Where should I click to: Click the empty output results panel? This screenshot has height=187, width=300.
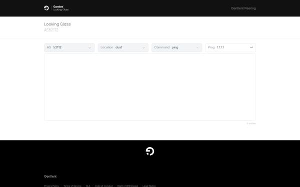tap(150, 87)
